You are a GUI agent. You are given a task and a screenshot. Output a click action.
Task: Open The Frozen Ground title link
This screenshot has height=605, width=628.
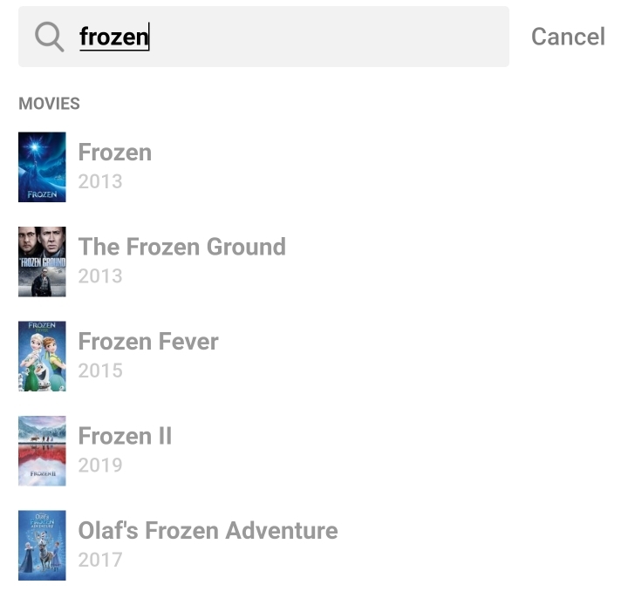point(182,247)
